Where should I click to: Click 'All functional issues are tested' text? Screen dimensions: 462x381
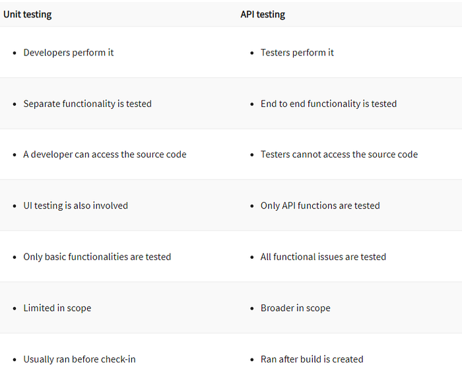tap(323, 257)
